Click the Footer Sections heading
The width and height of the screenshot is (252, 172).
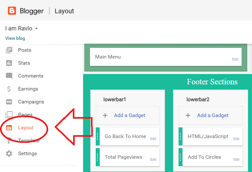tap(212, 81)
